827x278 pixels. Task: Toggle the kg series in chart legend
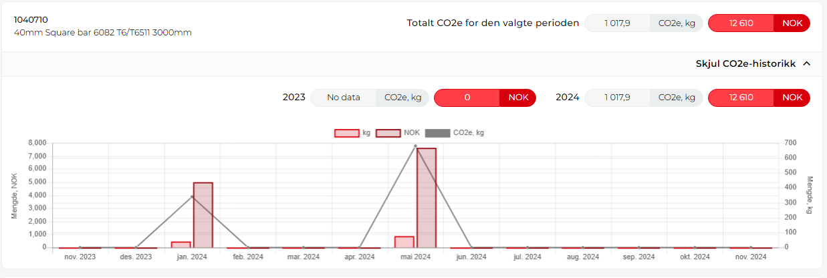(x=342, y=133)
